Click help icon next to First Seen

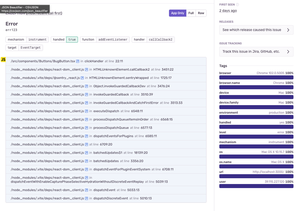(237, 5)
